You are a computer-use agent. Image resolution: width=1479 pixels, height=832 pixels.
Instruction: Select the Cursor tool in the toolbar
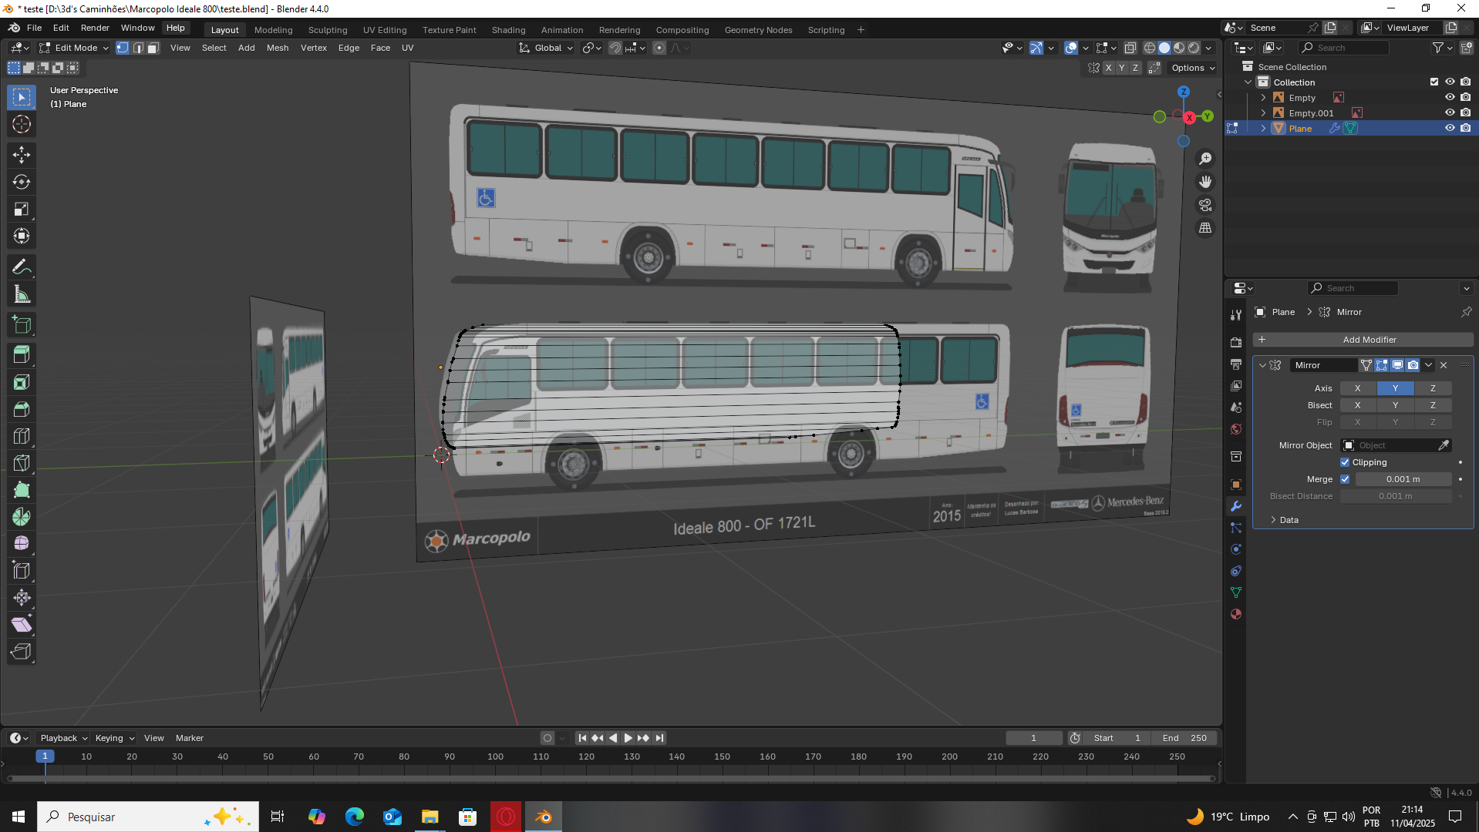coord(22,124)
